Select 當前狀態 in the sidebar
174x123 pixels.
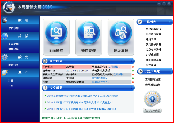coord(14,28)
